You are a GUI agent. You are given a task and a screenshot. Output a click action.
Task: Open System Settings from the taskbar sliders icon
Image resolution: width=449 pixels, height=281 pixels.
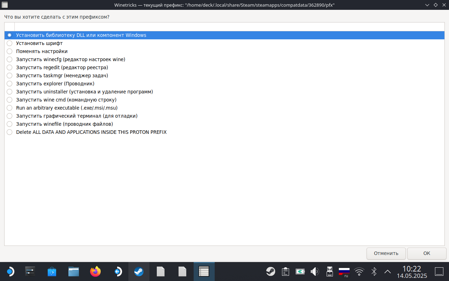tap(30, 272)
